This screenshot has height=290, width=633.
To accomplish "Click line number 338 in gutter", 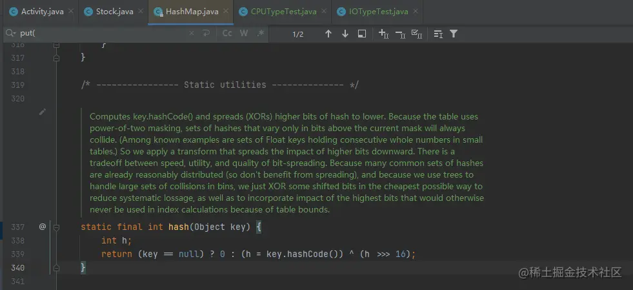I will point(18,241).
